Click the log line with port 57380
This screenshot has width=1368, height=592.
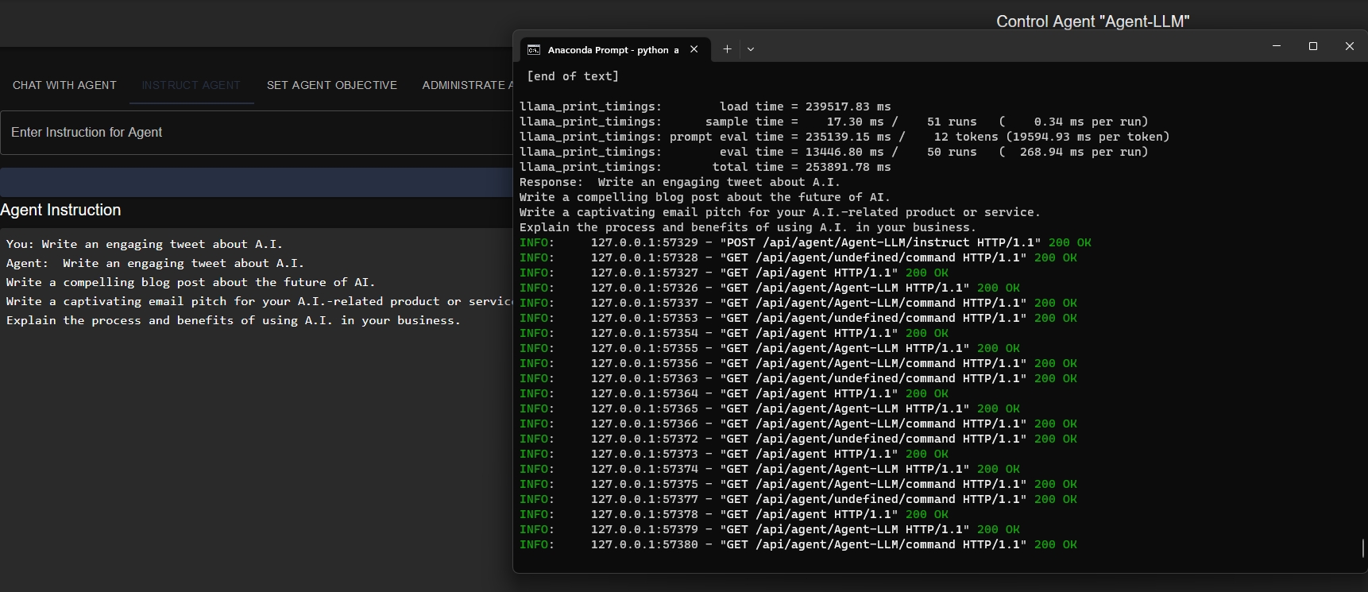798,544
